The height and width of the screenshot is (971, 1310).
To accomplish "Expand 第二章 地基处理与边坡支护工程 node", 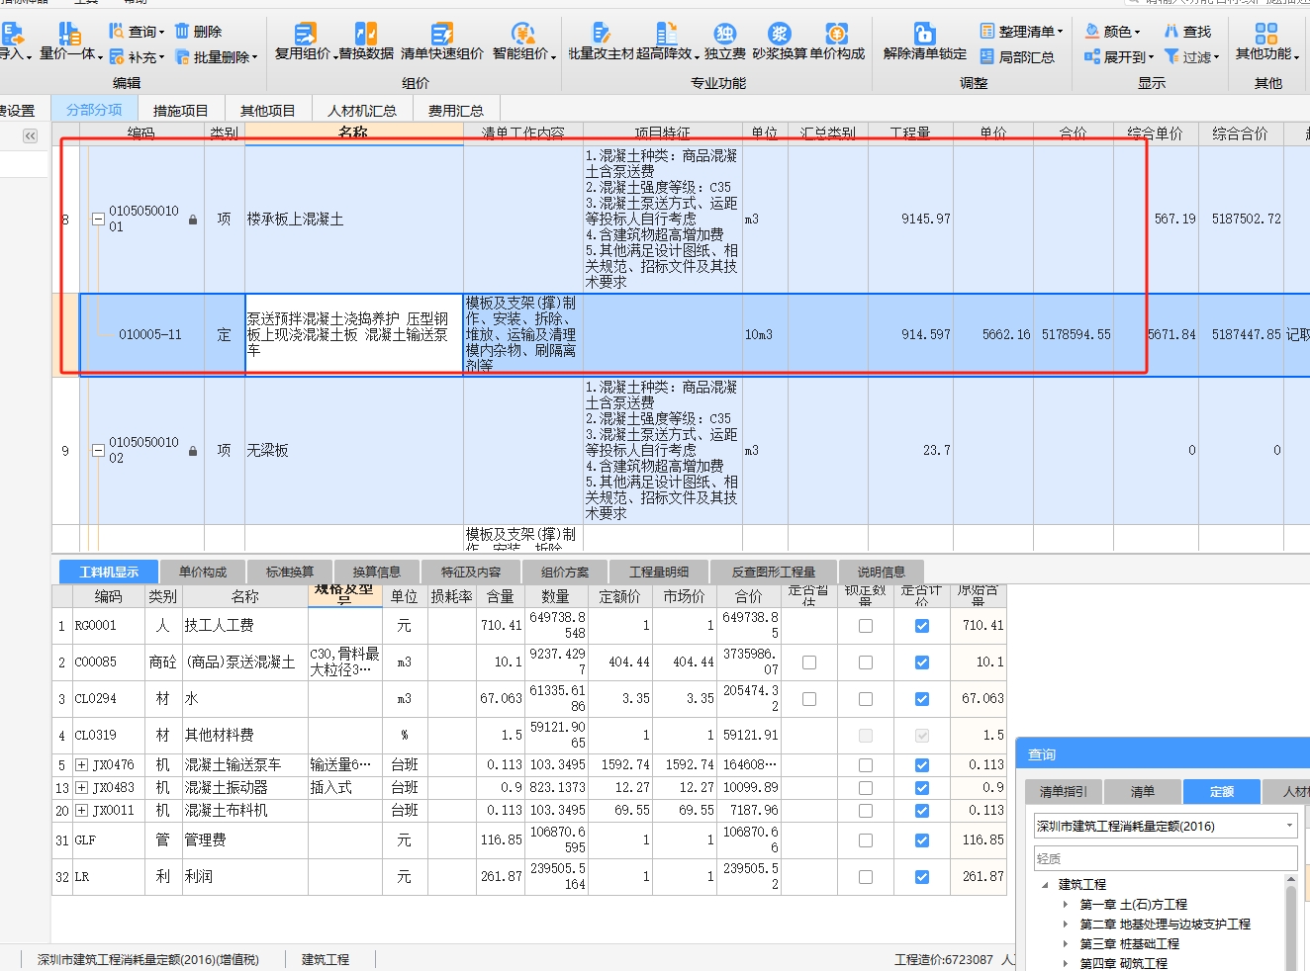I will [1066, 925].
